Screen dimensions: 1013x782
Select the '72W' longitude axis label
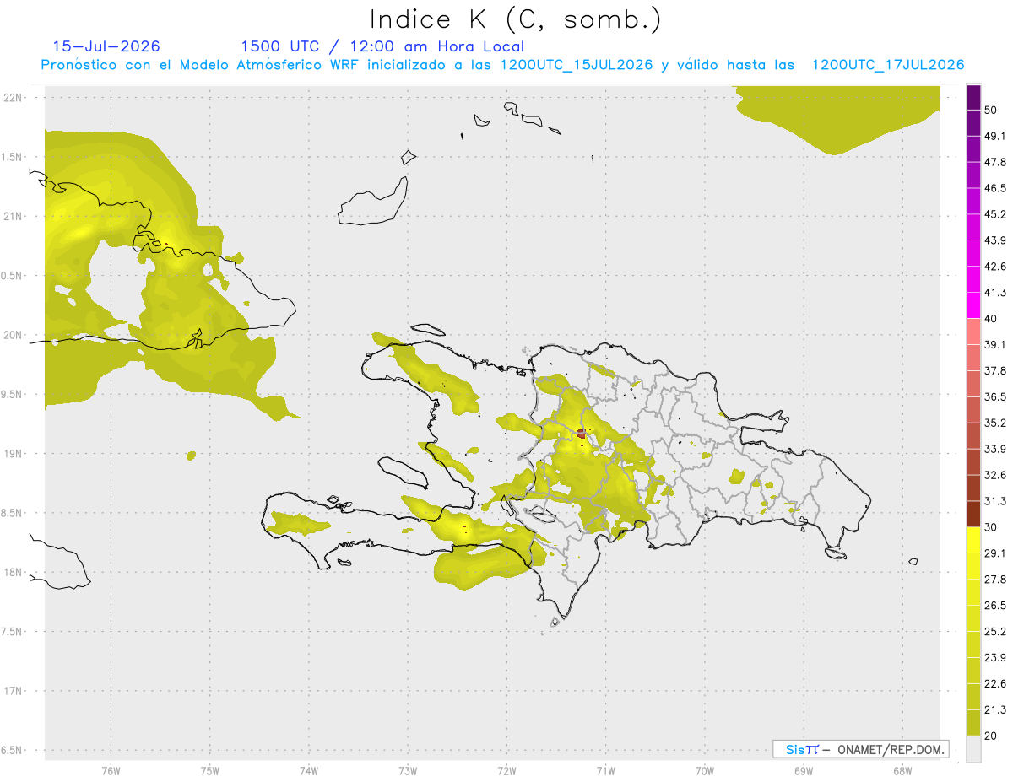[506, 771]
